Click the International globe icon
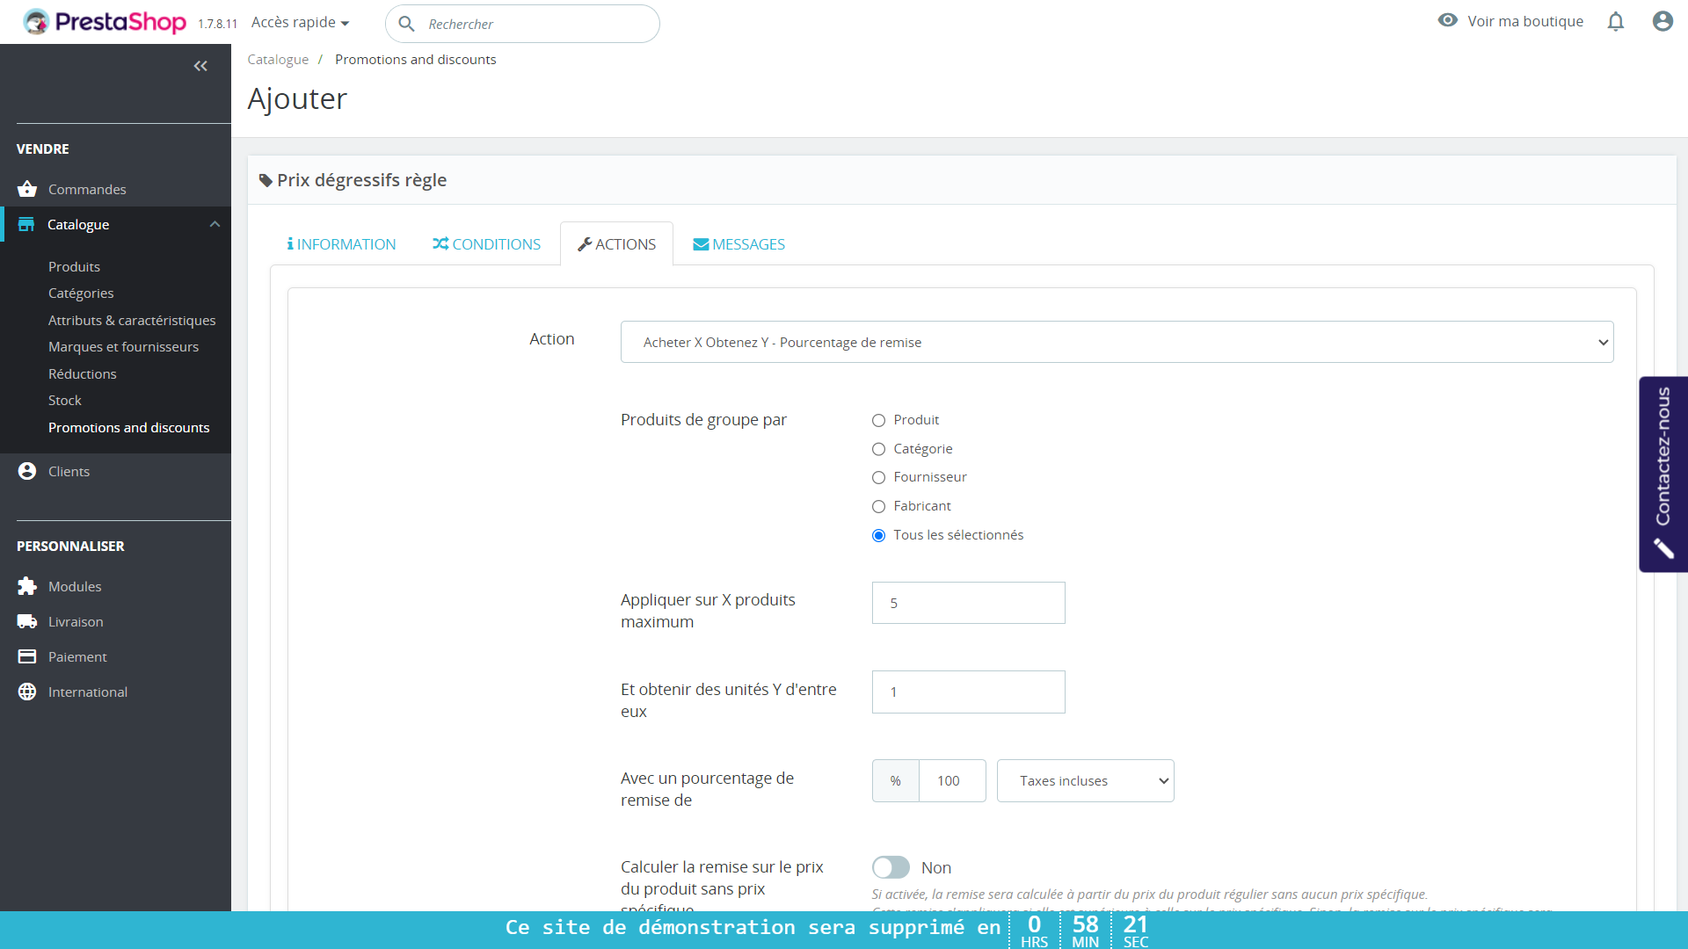The height and width of the screenshot is (949, 1688). point(27,692)
